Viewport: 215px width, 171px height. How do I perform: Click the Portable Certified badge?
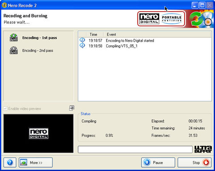click(x=172, y=19)
